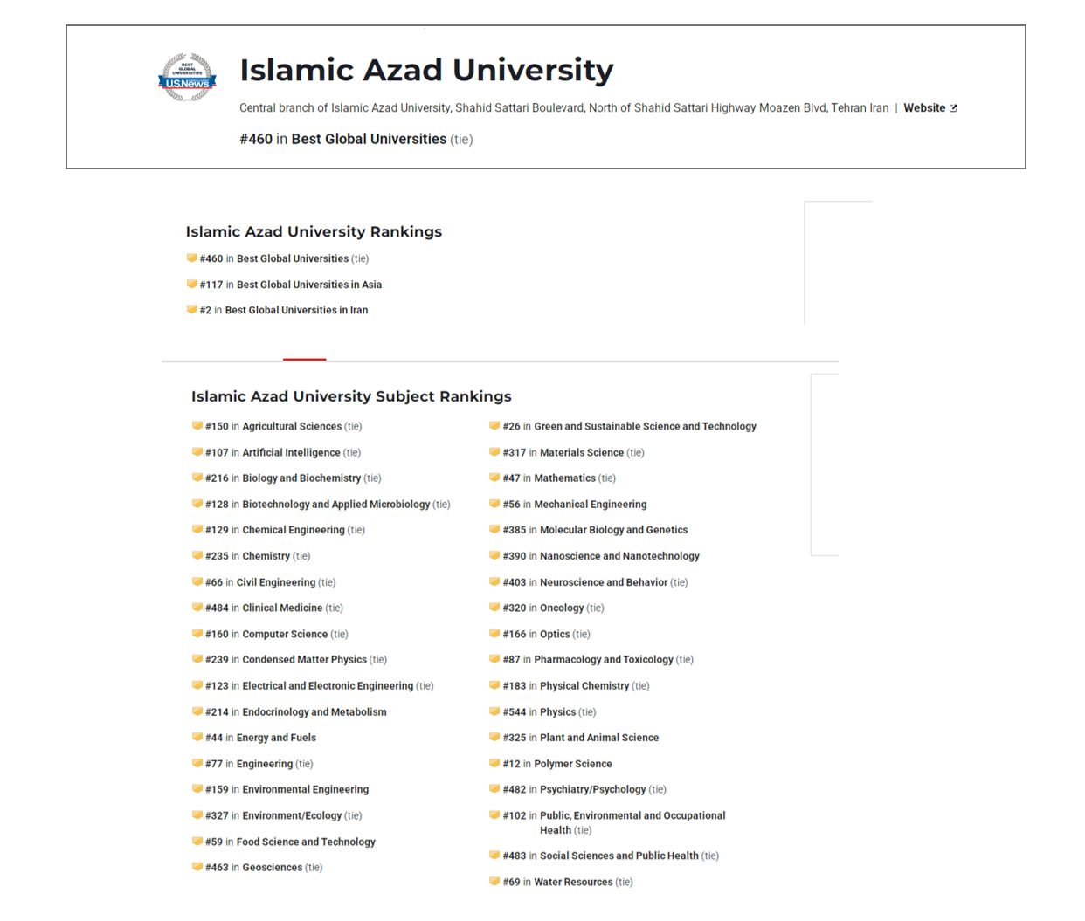The width and height of the screenshot is (1085, 921).
Task: Open Plant and Animal Science ranking
Action: [x=599, y=738]
